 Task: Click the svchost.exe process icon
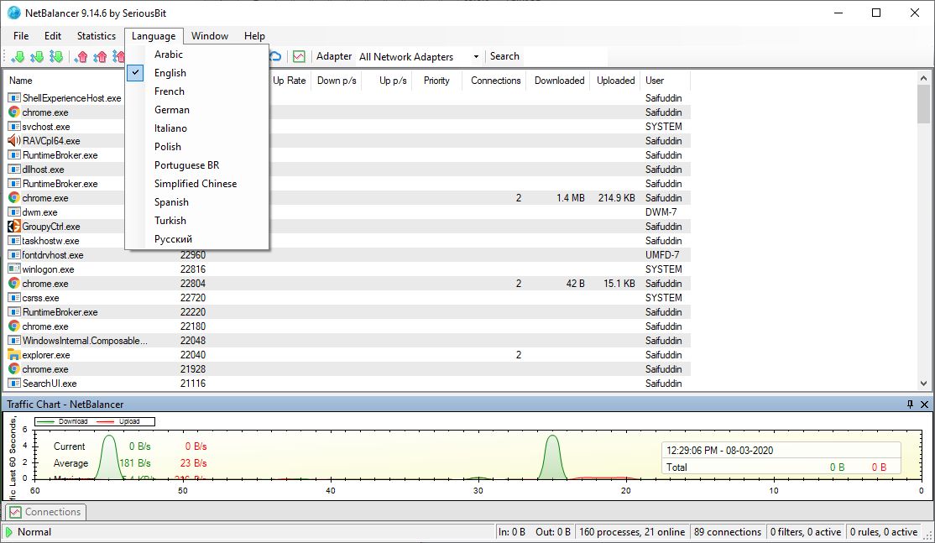[x=14, y=127]
